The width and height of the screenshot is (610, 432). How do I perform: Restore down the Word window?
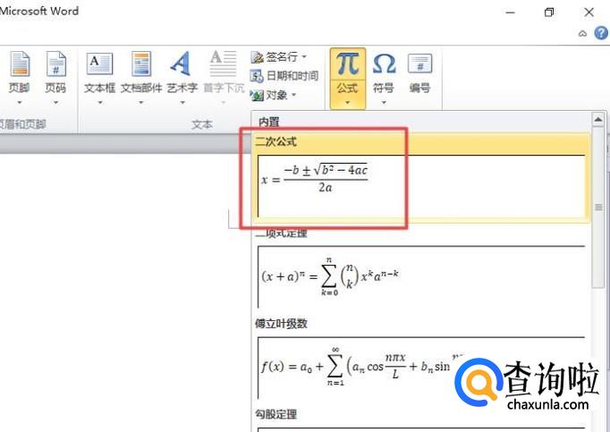[x=549, y=13]
